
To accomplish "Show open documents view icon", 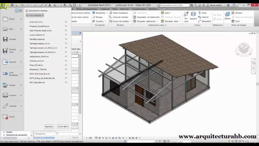I will (x=21, y=11).
